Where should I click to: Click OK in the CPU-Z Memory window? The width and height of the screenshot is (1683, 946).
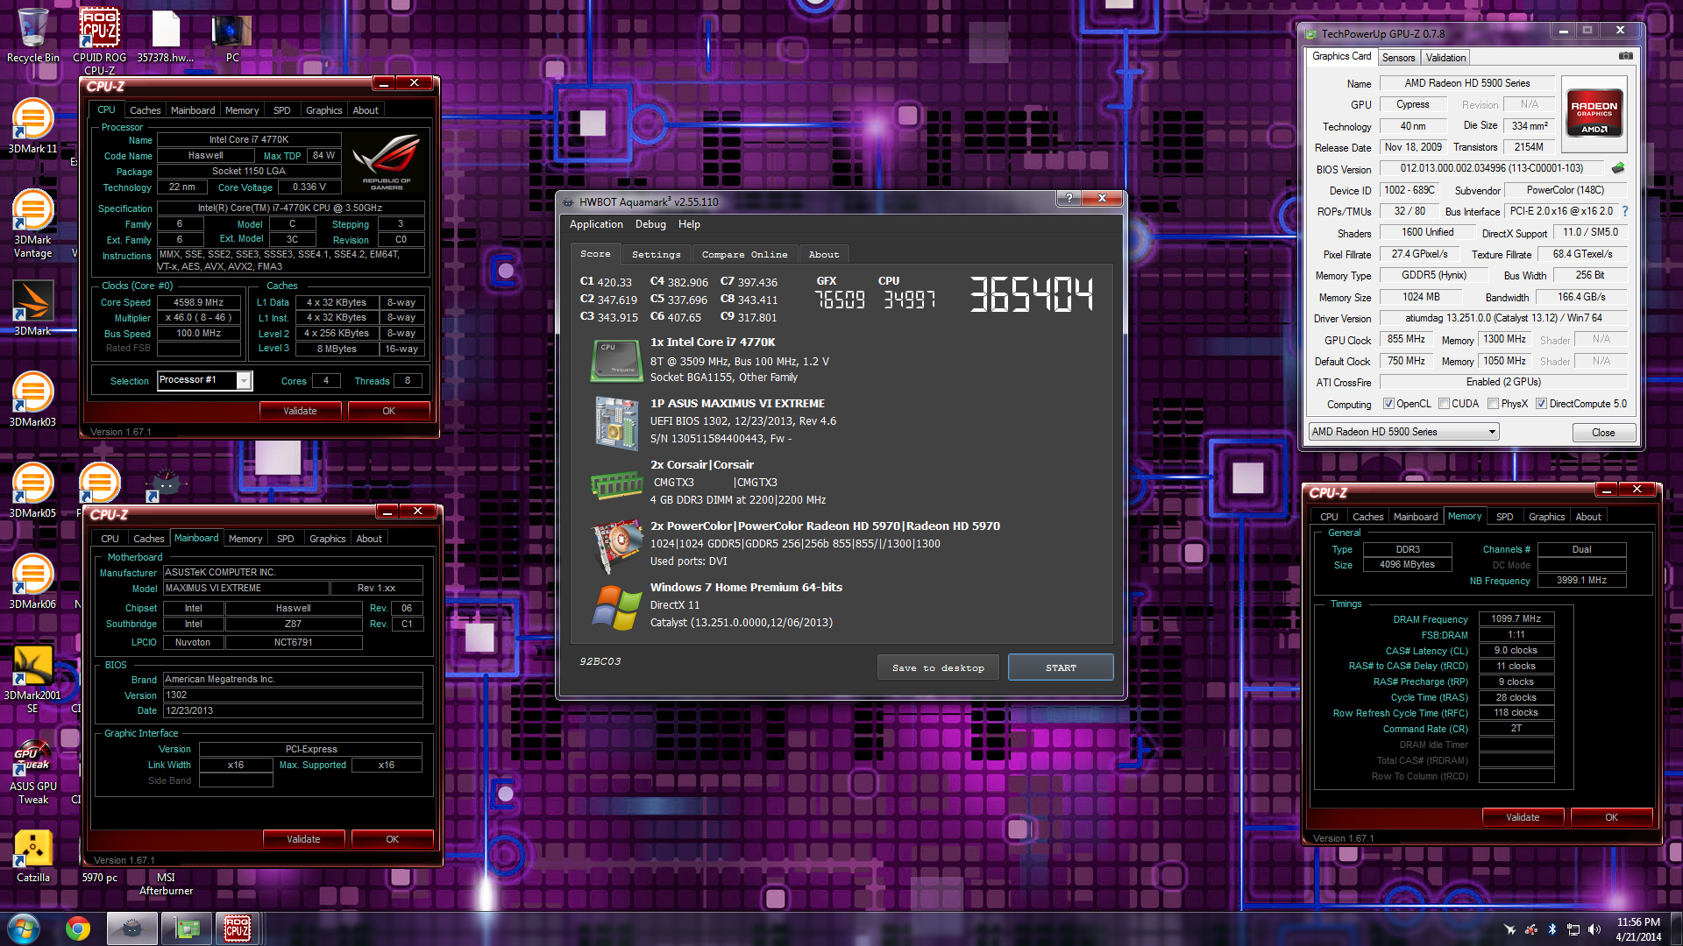point(1611,817)
